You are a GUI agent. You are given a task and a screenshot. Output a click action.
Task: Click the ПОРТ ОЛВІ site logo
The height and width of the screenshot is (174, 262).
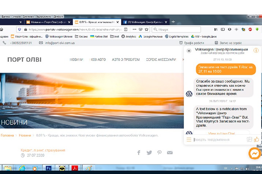pos(25,59)
